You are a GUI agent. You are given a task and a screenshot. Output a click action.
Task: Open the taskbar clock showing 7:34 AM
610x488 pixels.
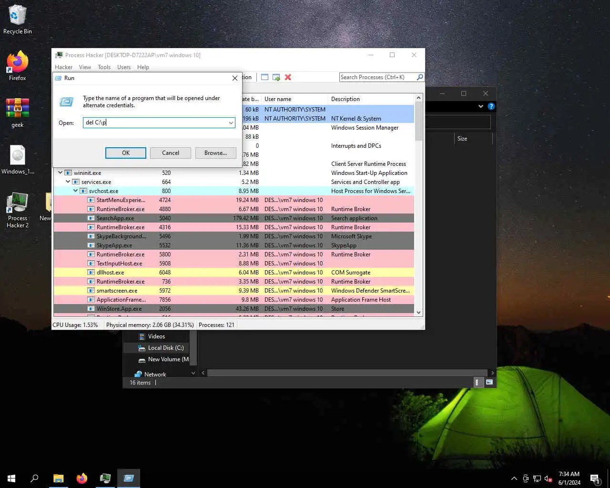click(x=569, y=478)
